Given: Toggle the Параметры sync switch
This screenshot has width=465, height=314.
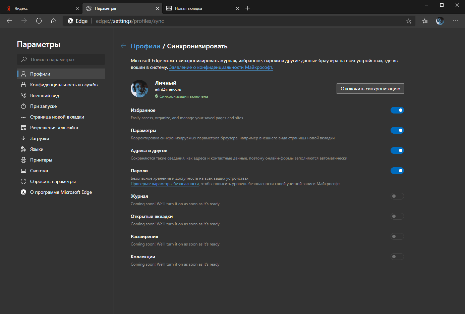Looking at the screenshot, I should 397,130.
